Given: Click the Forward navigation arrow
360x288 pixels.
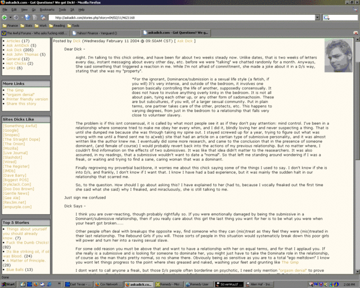Looking at the screenshot, I should click(16, 17).
